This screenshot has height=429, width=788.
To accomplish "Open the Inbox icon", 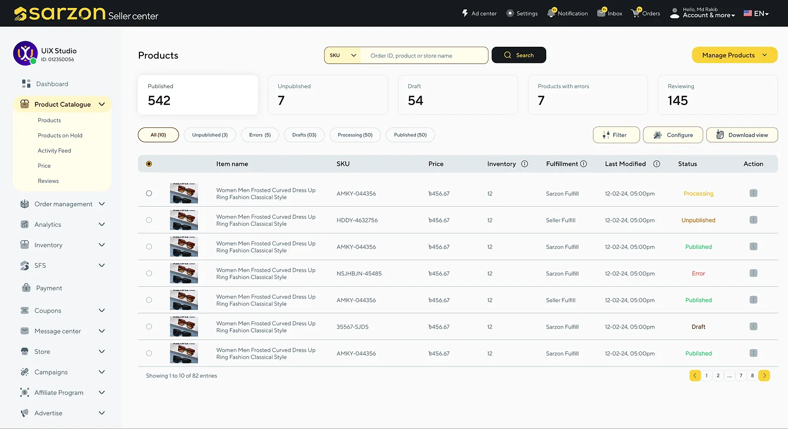I will pos(601,13).
